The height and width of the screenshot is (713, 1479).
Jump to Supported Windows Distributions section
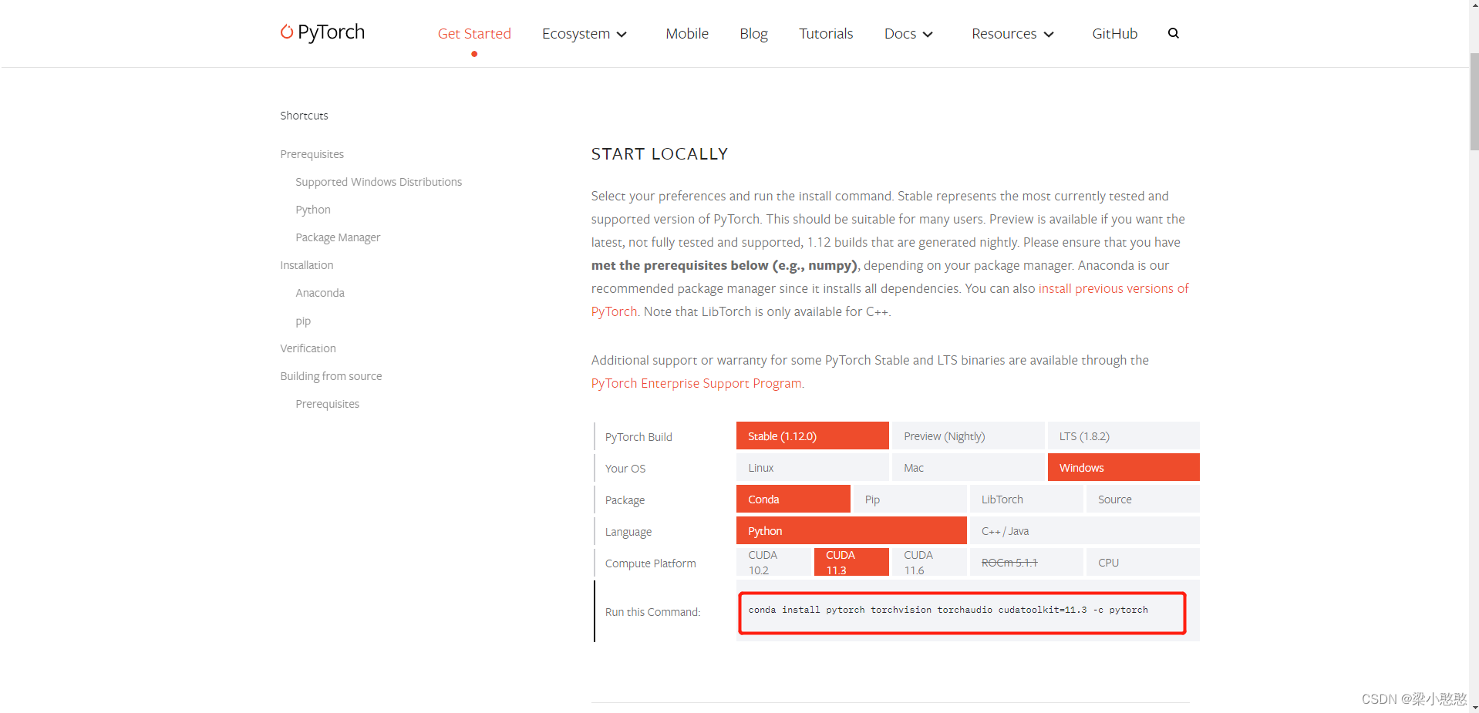pyautogui.click(x=379, y=182)
